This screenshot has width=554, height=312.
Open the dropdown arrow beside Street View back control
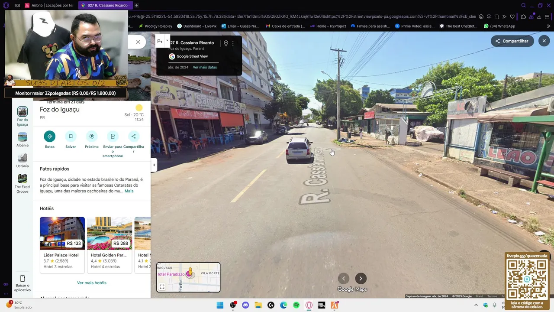[167, 40]
